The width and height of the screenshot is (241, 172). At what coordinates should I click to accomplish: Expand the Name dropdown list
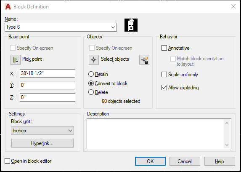point(113,27)
